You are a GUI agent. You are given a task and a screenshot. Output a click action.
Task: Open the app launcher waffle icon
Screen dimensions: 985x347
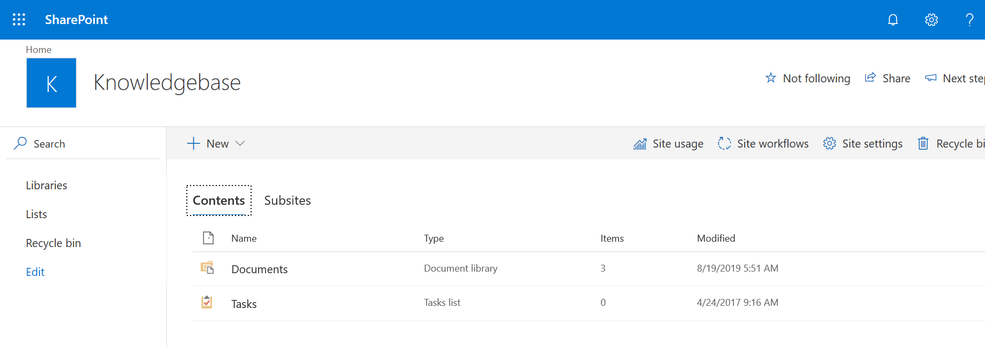tap(19, 20)
